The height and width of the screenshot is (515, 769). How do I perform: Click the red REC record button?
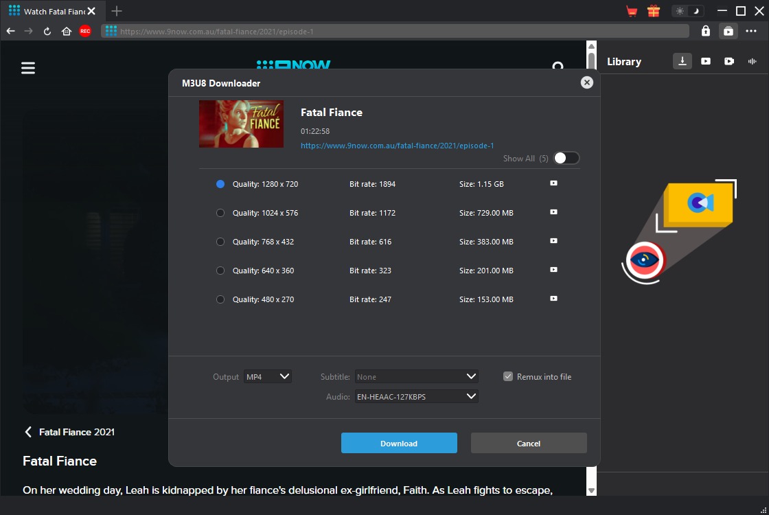pyautogui.click(x=85, y=31)
